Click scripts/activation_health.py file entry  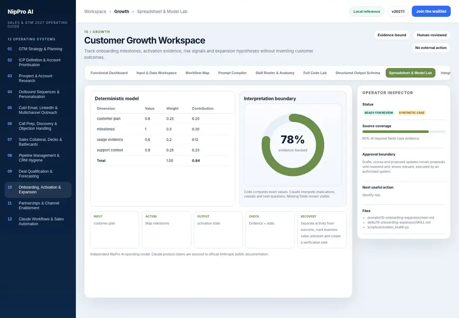coord(388,227)
